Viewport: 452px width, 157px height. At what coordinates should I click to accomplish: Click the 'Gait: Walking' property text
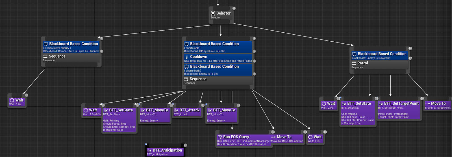349,114
